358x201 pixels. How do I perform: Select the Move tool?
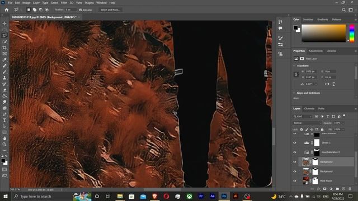[x=4, y=23]
